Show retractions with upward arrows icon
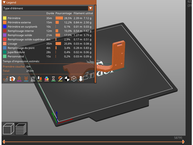Screen dimensions: 193x145 19,79
